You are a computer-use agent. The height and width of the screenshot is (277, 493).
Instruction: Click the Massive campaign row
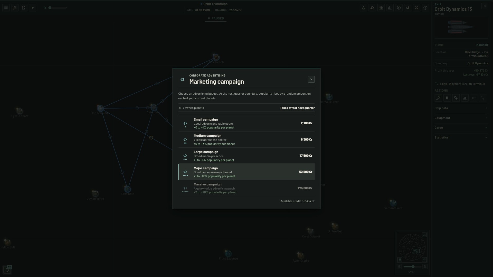(246, 188)
